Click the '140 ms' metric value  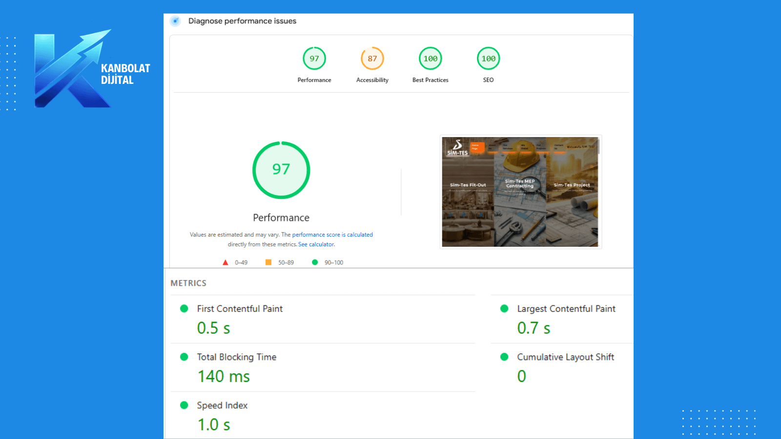[224, 376]
